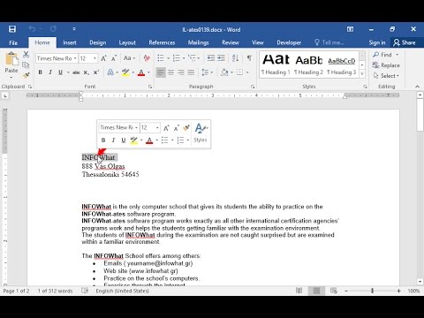Click the zoom slider in status bar

coord(373,291)
